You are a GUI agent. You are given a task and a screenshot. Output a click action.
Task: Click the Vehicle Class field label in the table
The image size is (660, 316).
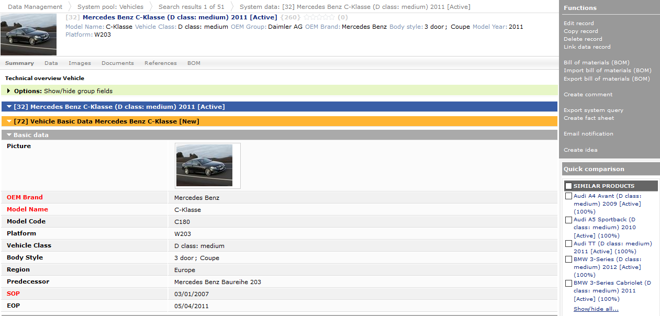29,246
